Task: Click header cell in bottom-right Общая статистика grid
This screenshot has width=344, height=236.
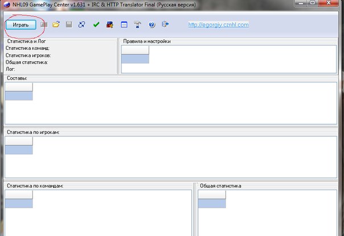Action: [212, 195]
